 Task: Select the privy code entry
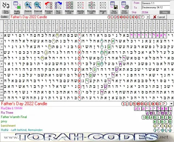(x=4, y=121)
